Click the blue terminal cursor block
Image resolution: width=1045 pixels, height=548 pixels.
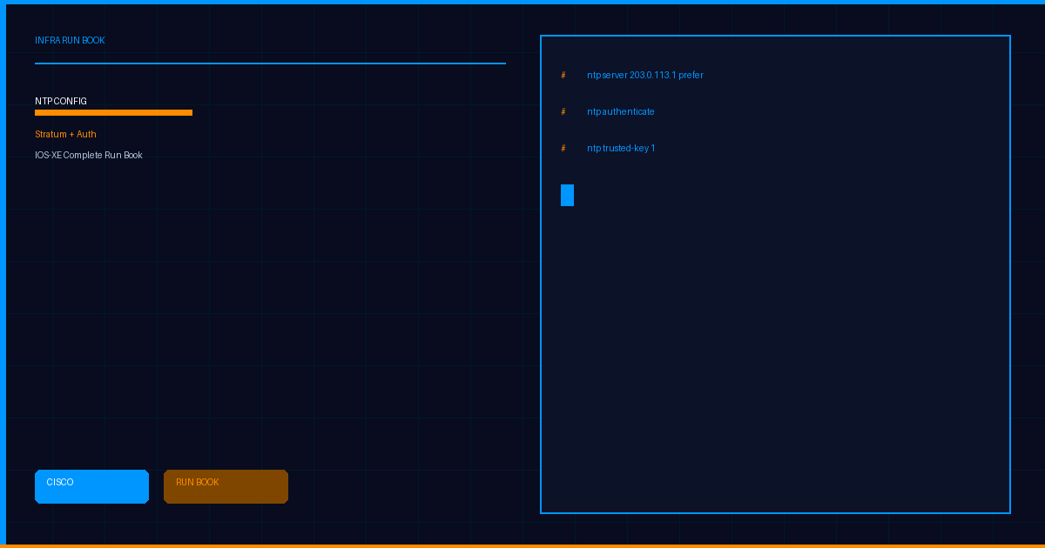coord(567,196)
